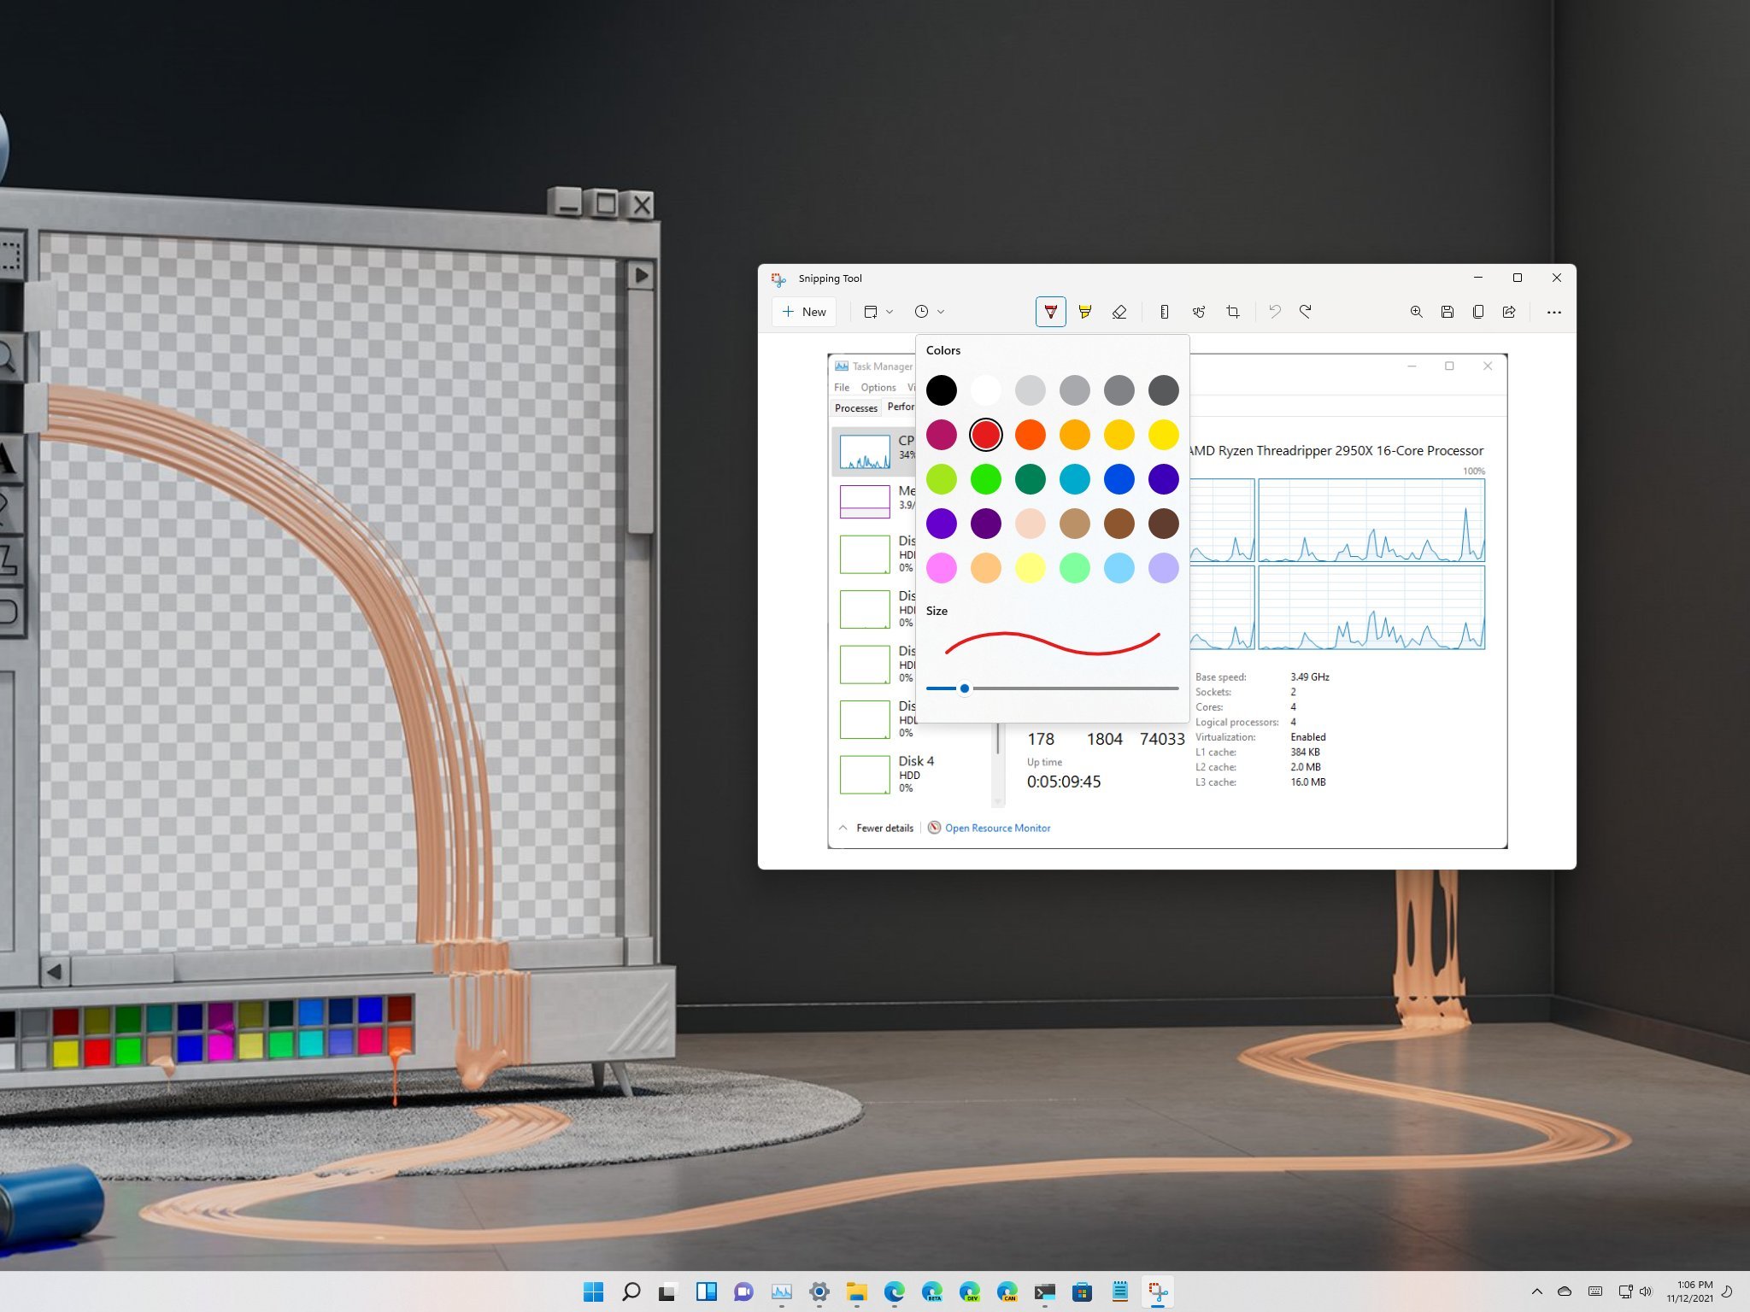Image resolution: width=1750 pixels, height=1312 pixels.
Task: Open the Ruler tool
Action: [x=1164, y=312]
